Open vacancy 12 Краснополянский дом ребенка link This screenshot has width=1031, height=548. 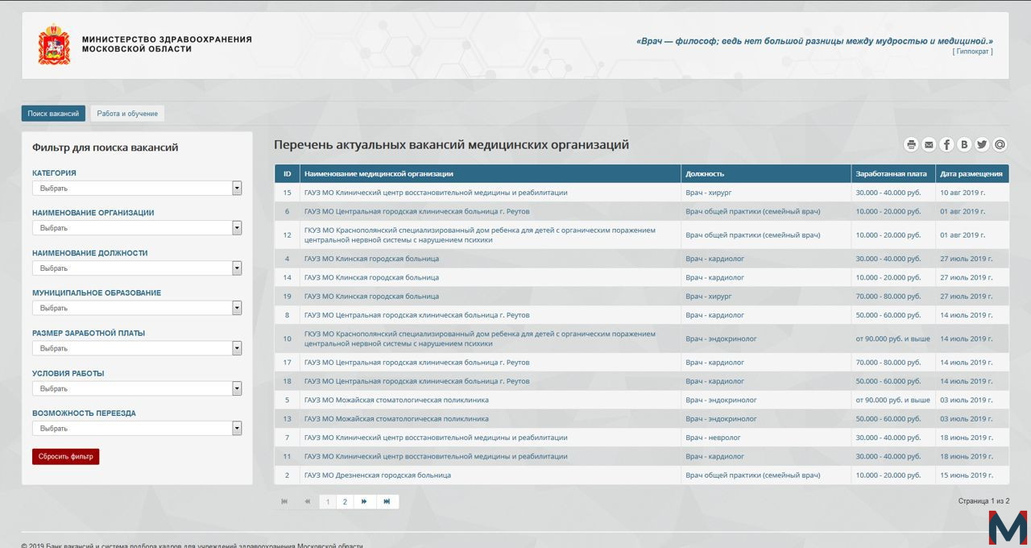pos(480,235)
